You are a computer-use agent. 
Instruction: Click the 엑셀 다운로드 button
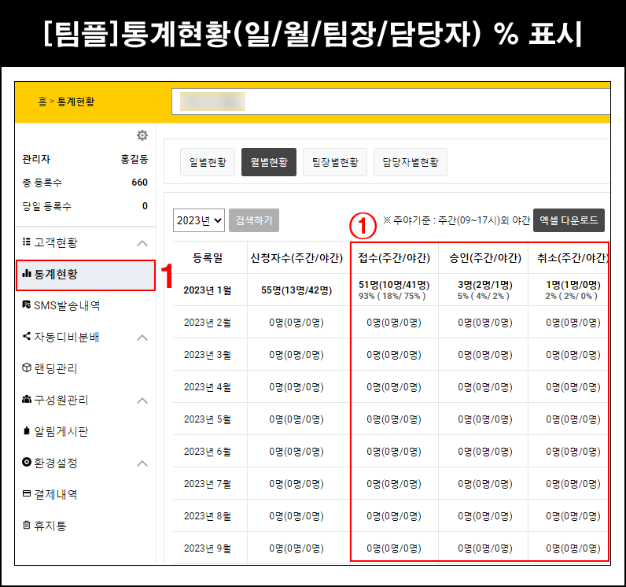569,220
